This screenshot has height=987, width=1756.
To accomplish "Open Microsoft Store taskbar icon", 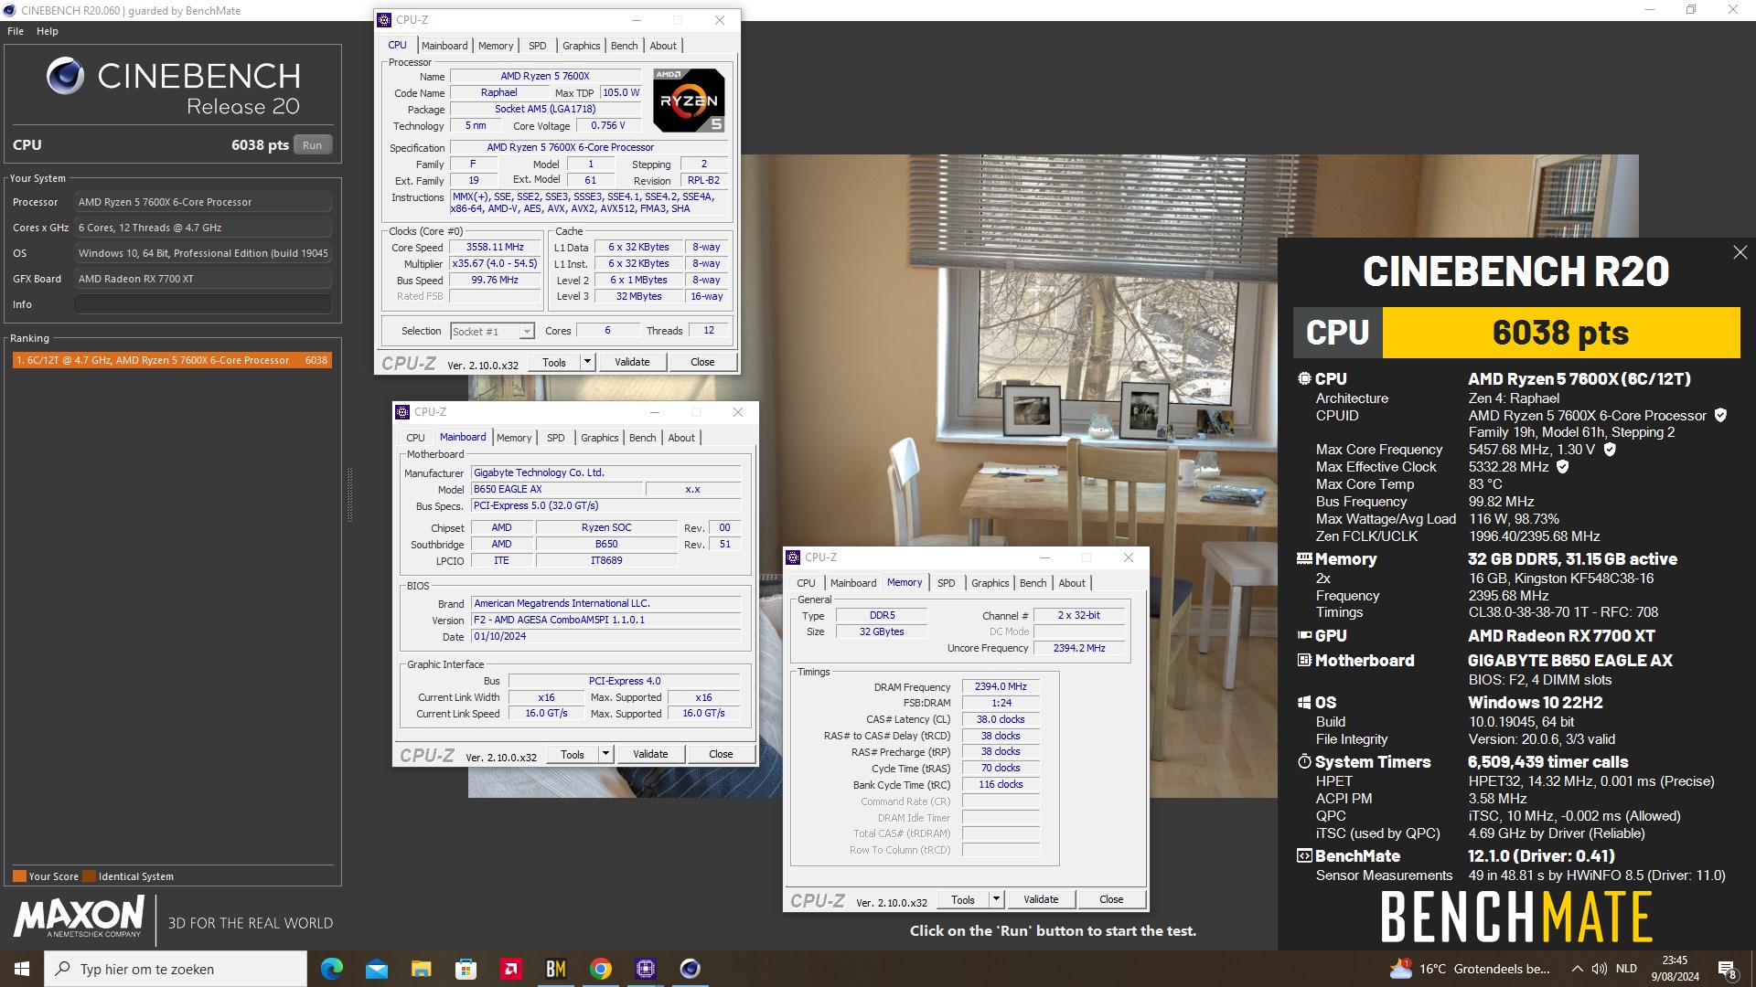I will [466, 969].
